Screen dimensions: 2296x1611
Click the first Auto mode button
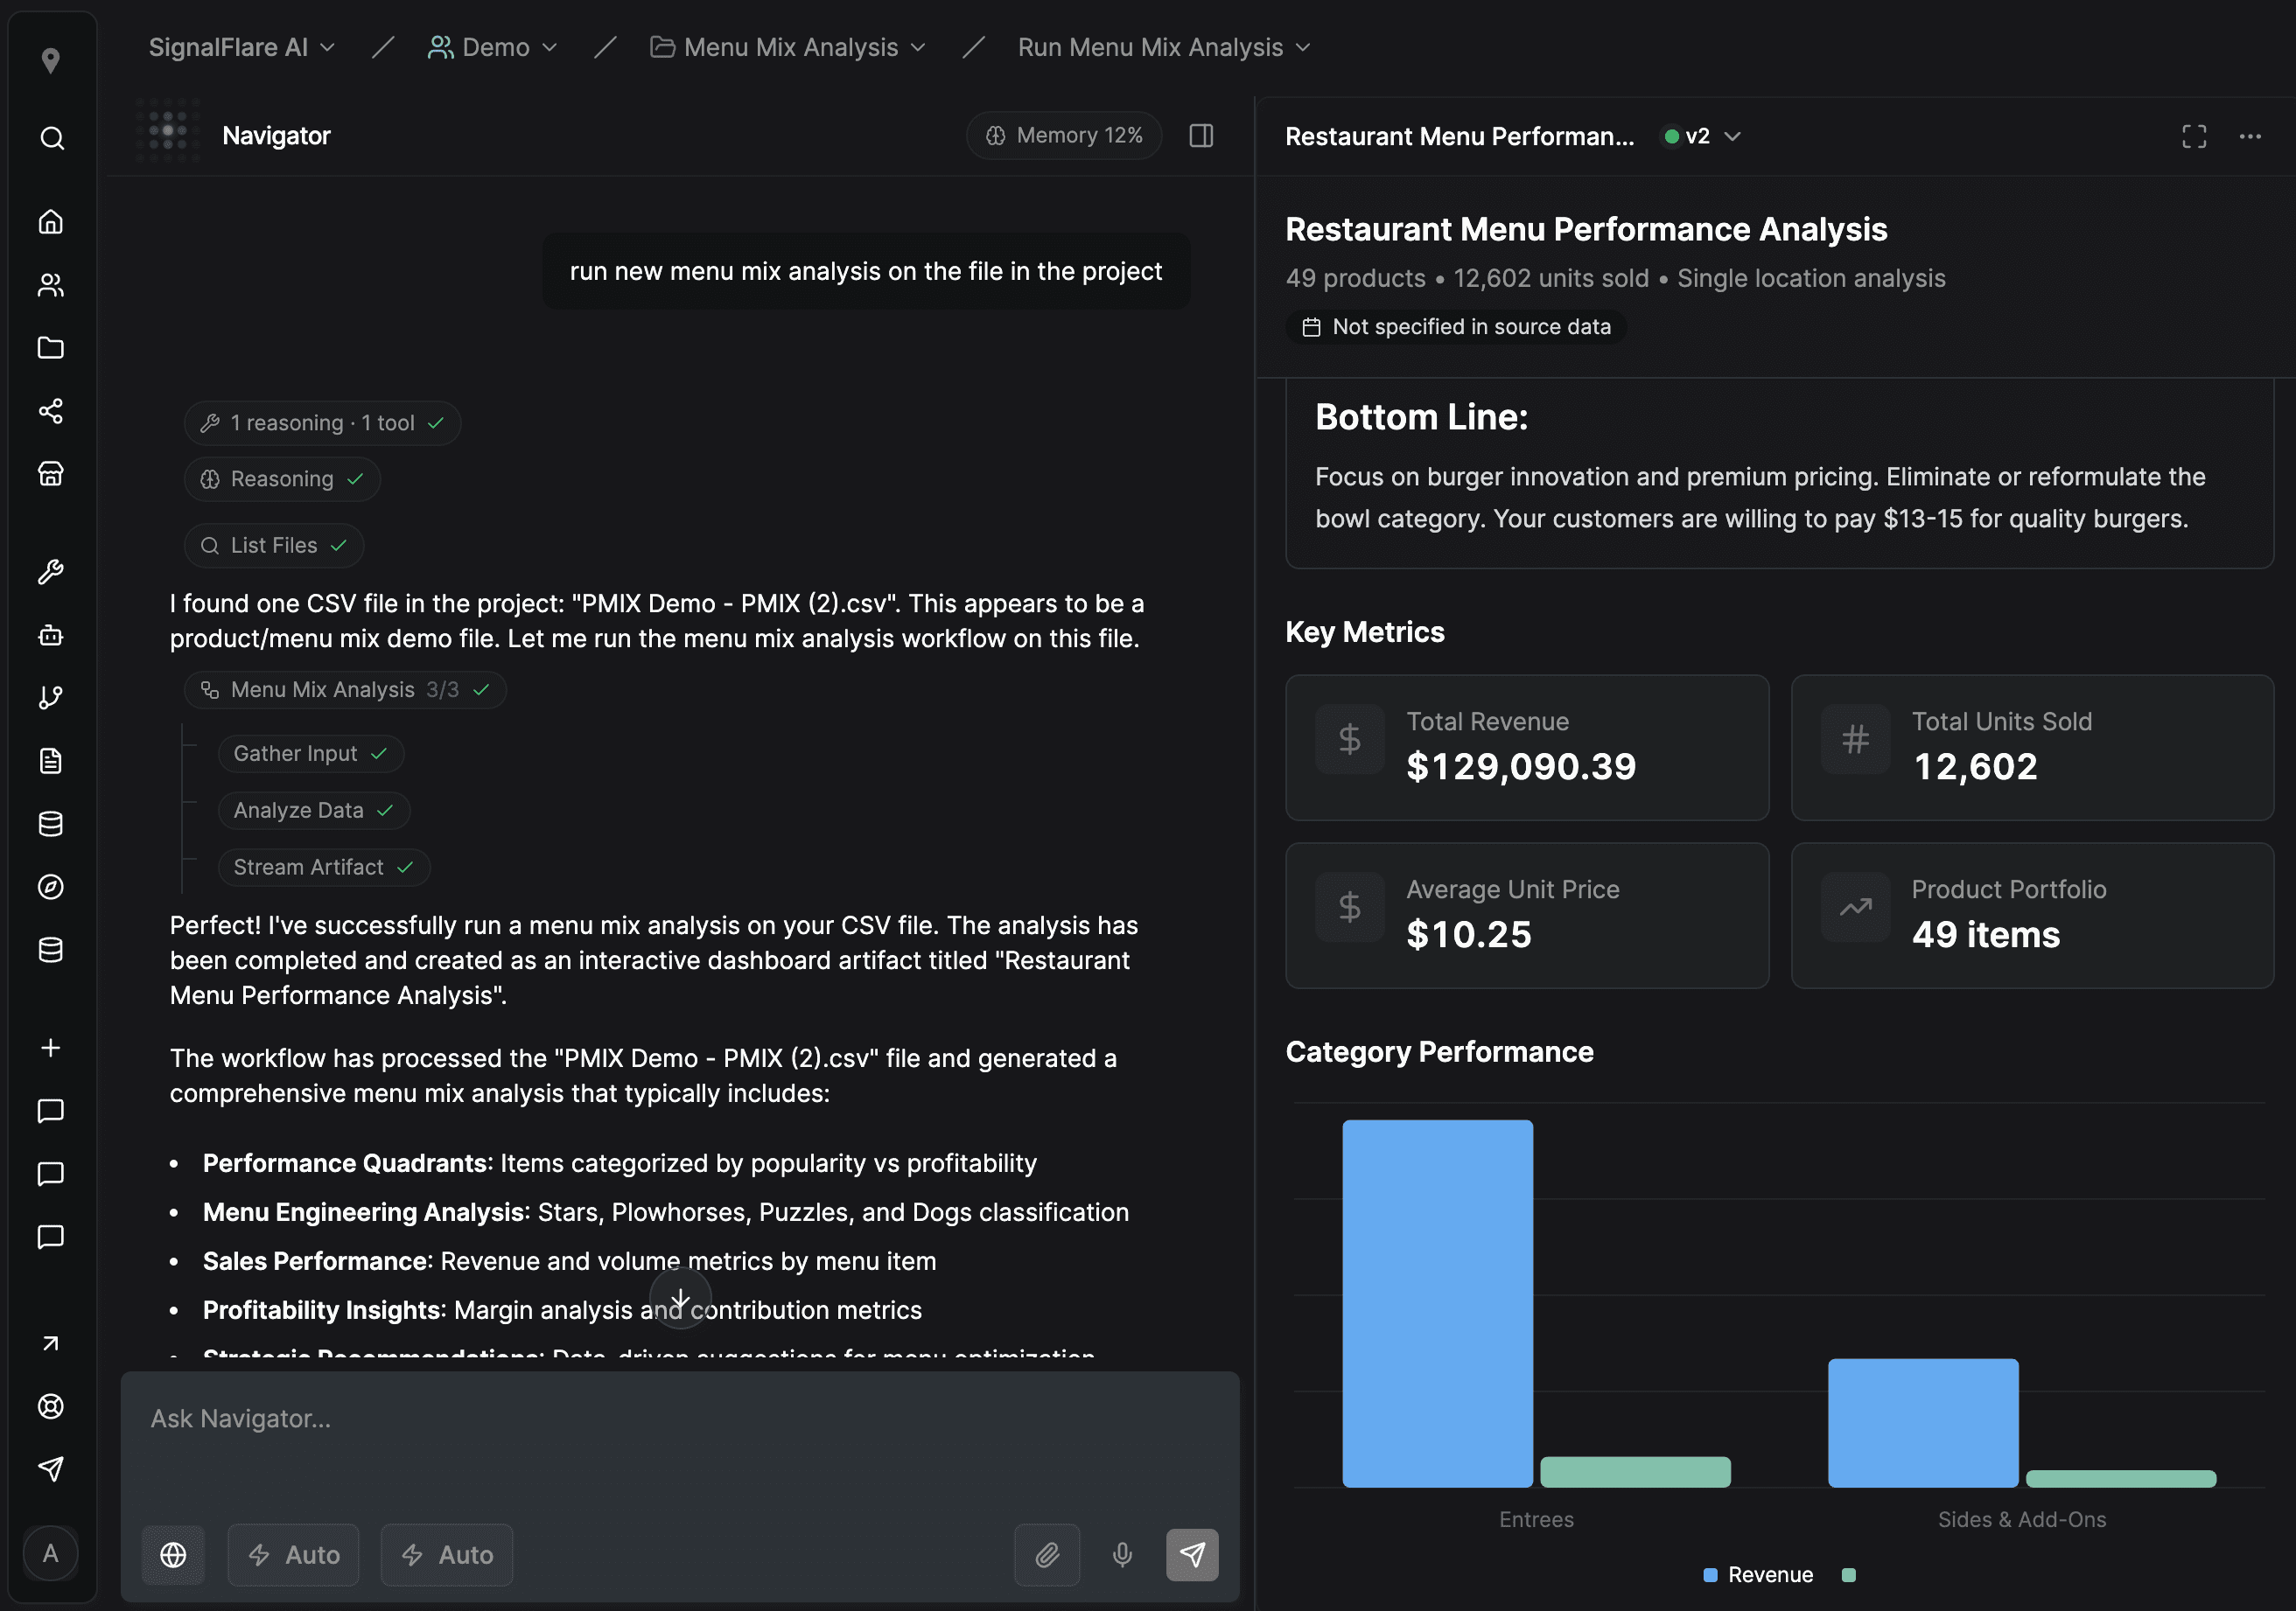point(293,1554)
